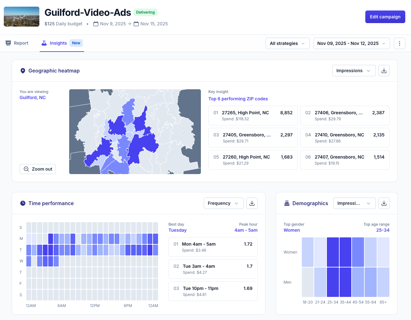Click the campaign start date calendar icon
The height and width of the screenshot is (320, 411).
tap(96, 24)
